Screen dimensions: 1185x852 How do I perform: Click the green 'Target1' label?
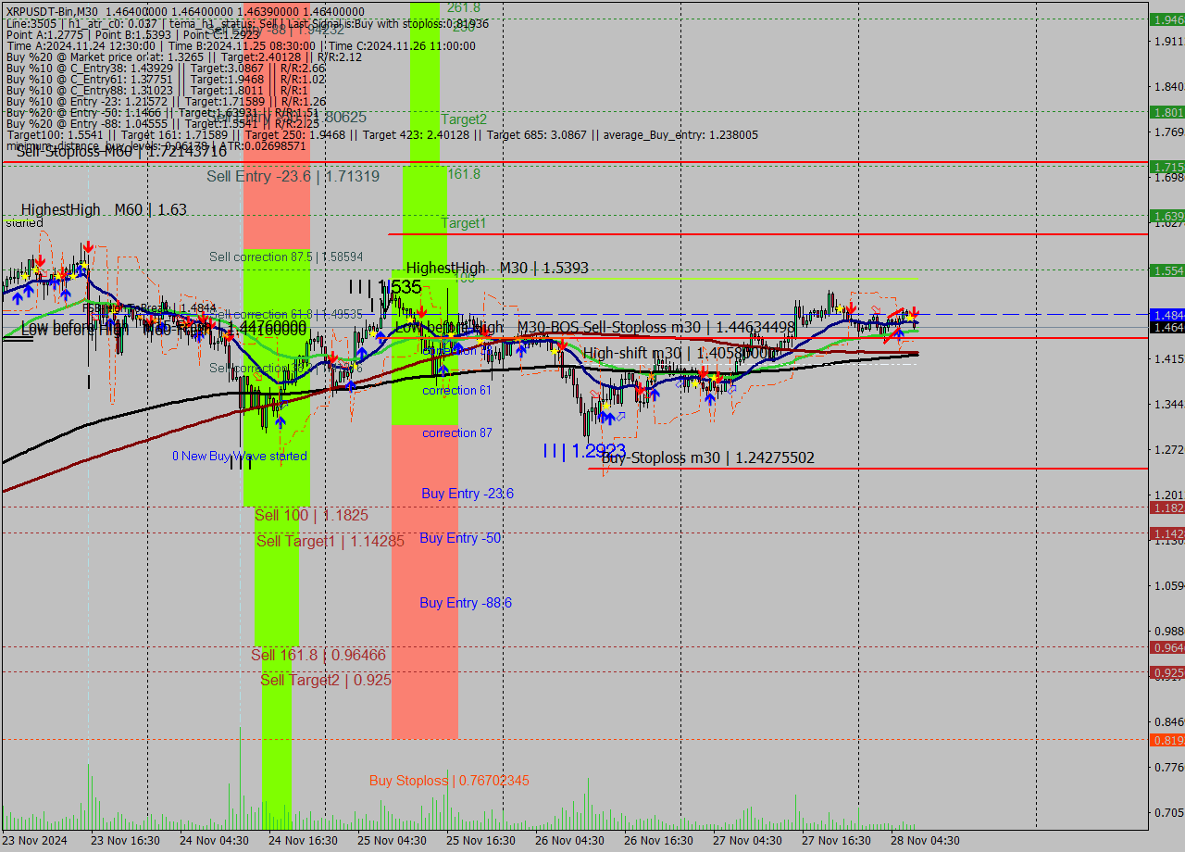(464, 223)
